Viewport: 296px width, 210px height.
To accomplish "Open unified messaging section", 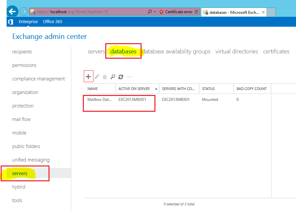I will point(31,160).
